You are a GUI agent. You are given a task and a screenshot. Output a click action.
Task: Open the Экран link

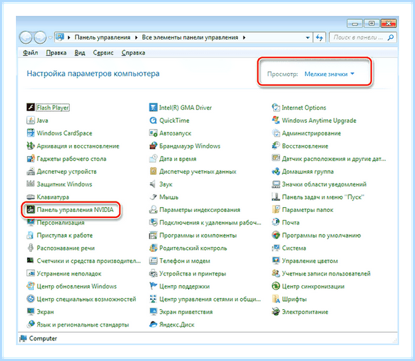45,312
